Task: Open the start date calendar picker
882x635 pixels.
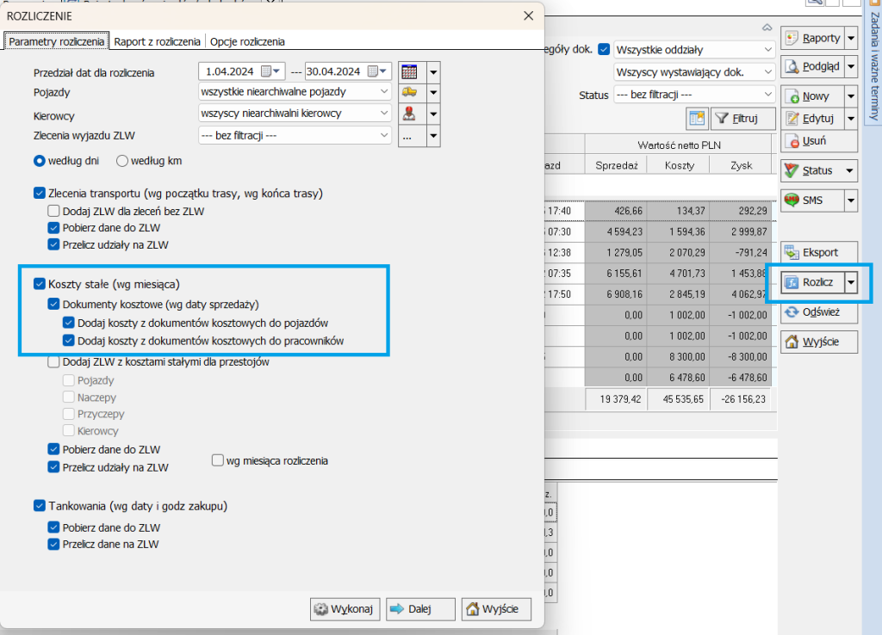Action: click(x=271, y=71)
